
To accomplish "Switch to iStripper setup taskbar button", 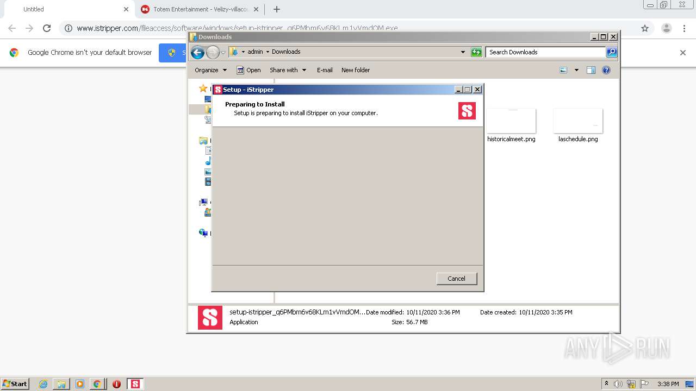I will (135, 384).
